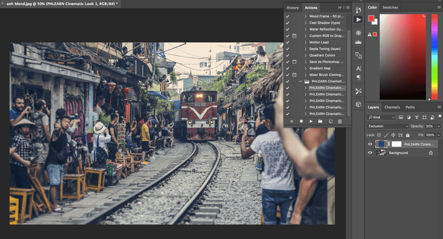This screenshot has width=443, height=239.
Task: Click the foreground red color swatch
Action: coord(371,19)
